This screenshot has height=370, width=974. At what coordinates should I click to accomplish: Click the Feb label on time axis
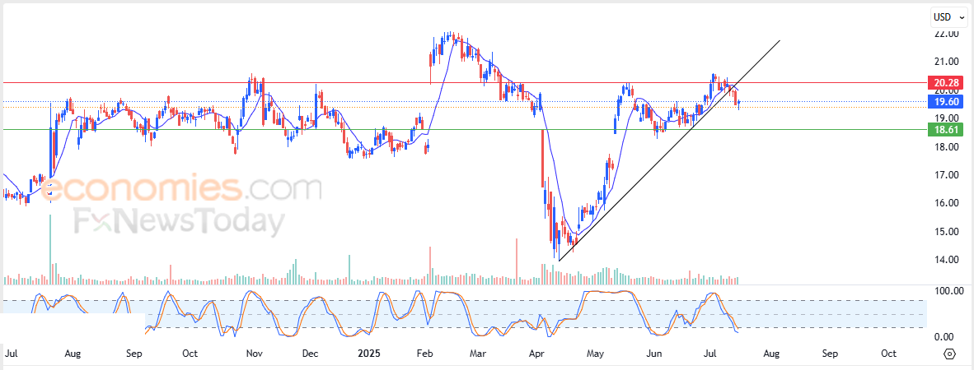click(424, 354)
